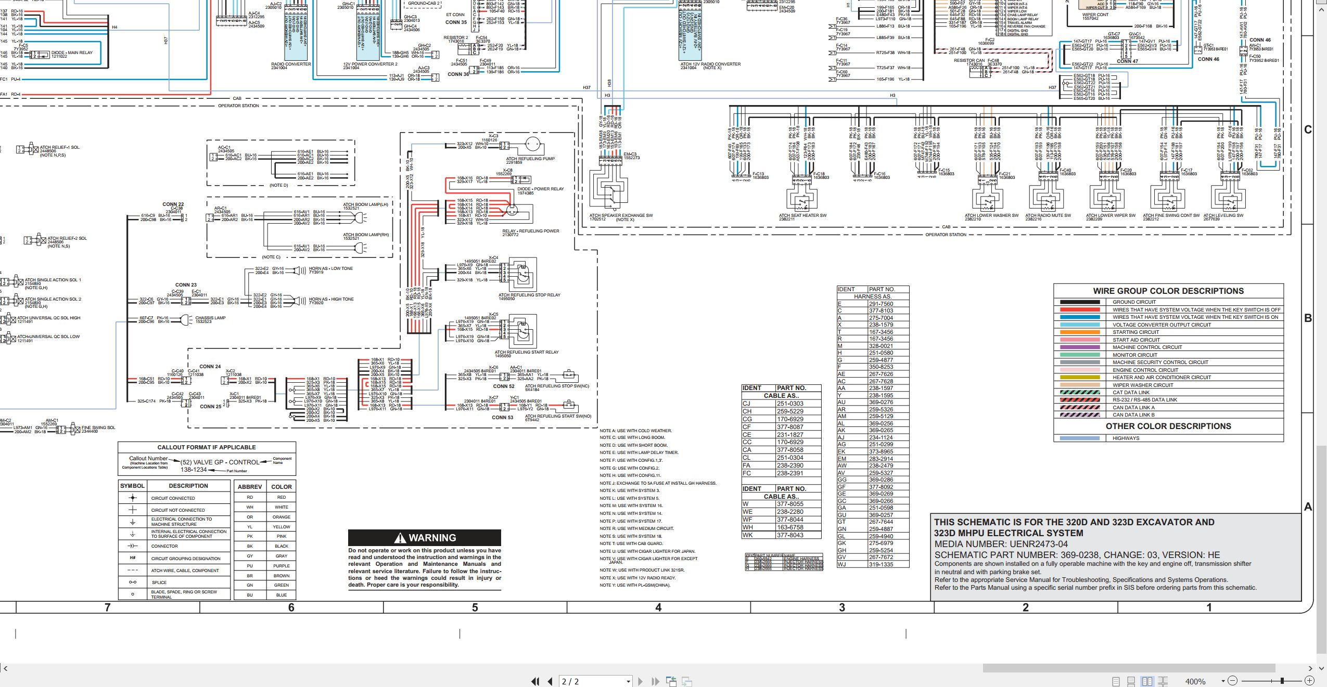Toggle two-page facing view
1327x687 pixels.
tap(1147, 681)
